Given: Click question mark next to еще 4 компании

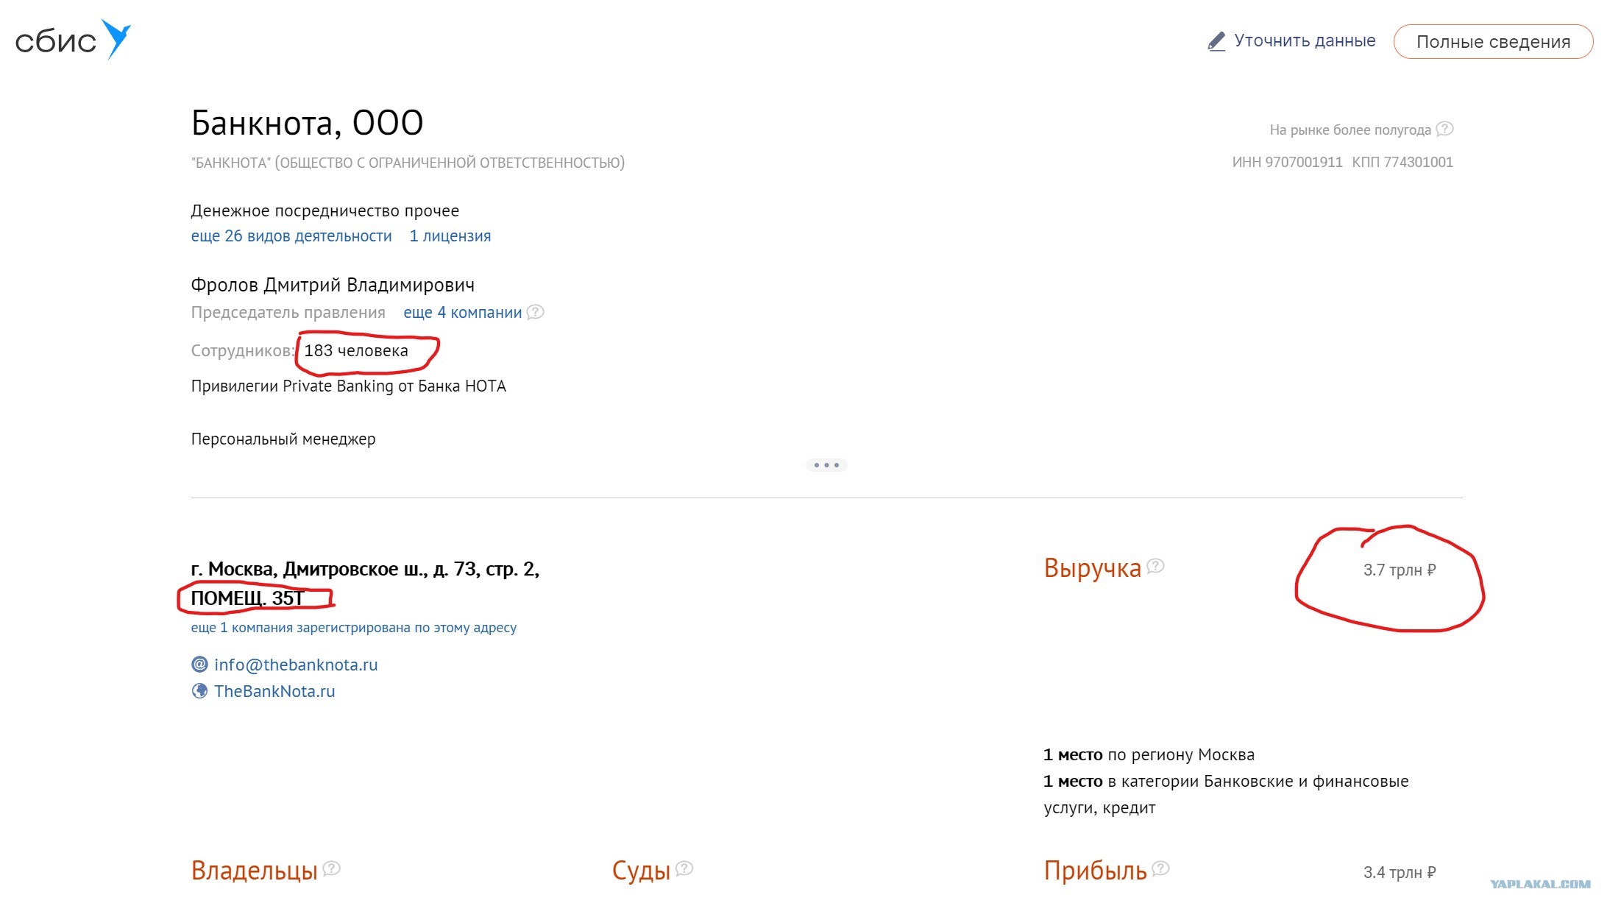Looking at the screenshot, I should pyautogui.click(x=536, y=312).
